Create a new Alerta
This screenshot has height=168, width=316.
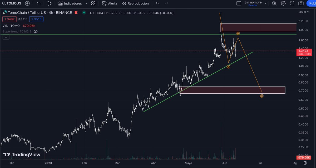tap(110, 3)
